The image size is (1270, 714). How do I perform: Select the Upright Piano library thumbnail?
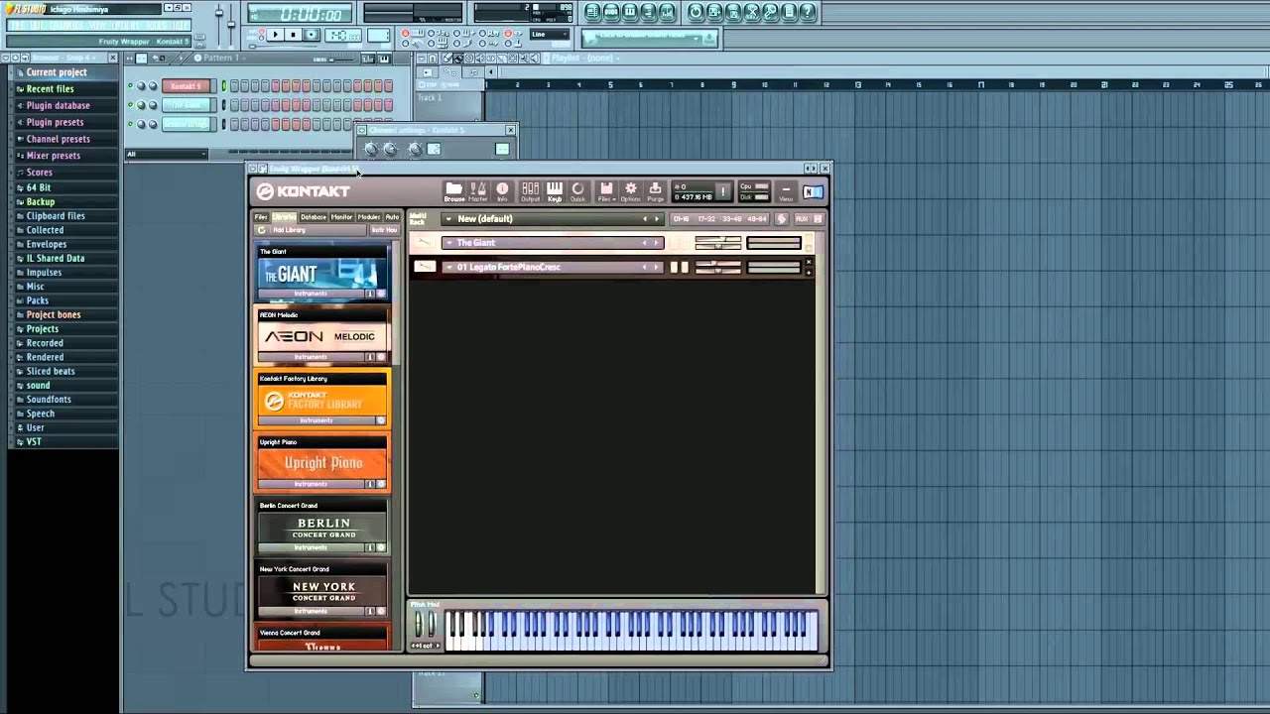(322, 463)
